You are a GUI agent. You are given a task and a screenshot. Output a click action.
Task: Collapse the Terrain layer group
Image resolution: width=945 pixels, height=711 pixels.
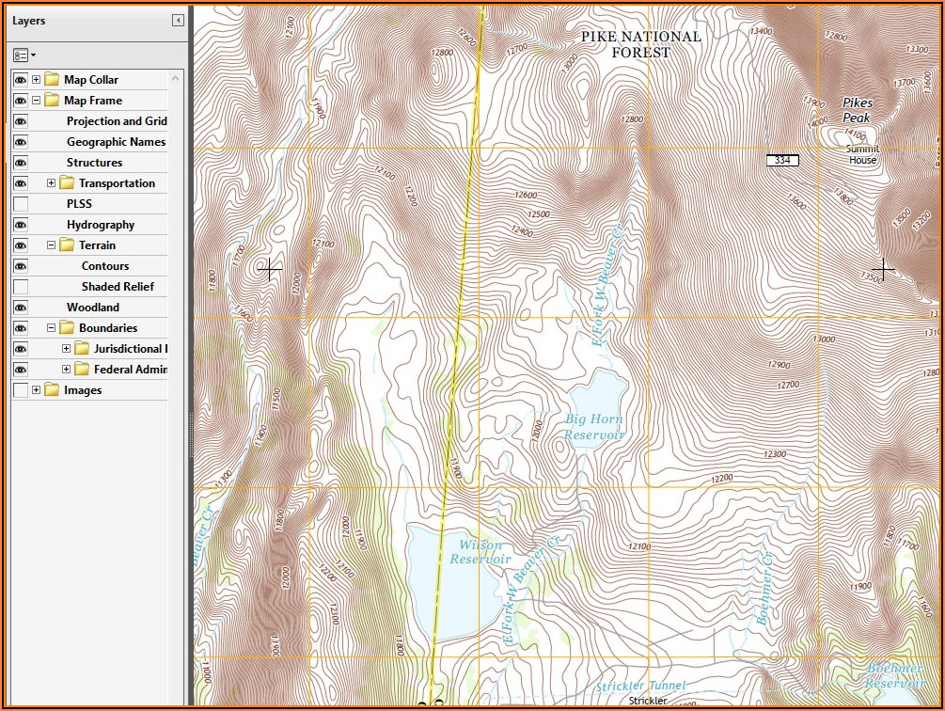pos(52,245)
